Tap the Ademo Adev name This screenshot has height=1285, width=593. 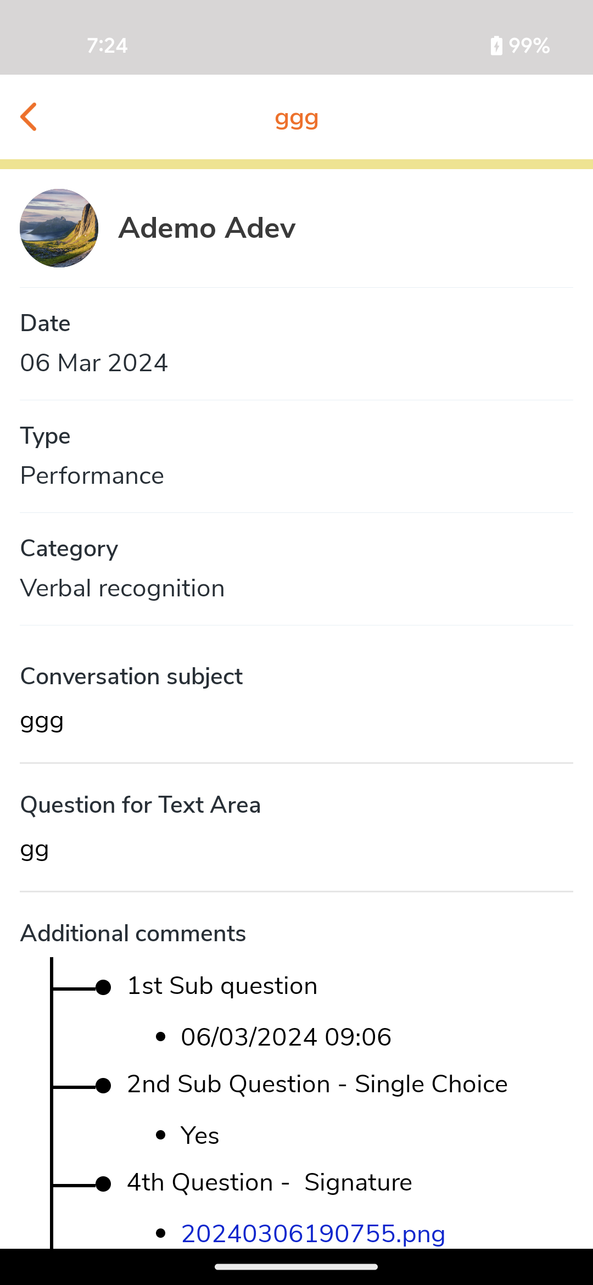pos(207,228)
